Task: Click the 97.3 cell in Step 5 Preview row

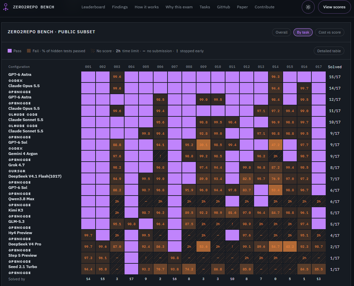Action: [88, 258]
